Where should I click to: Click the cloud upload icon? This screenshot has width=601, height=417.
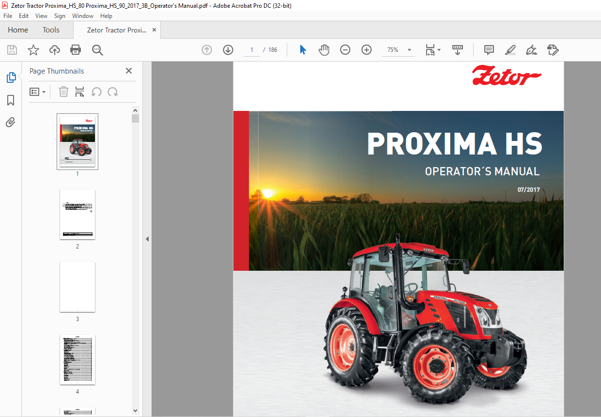[x=55, y=50]
